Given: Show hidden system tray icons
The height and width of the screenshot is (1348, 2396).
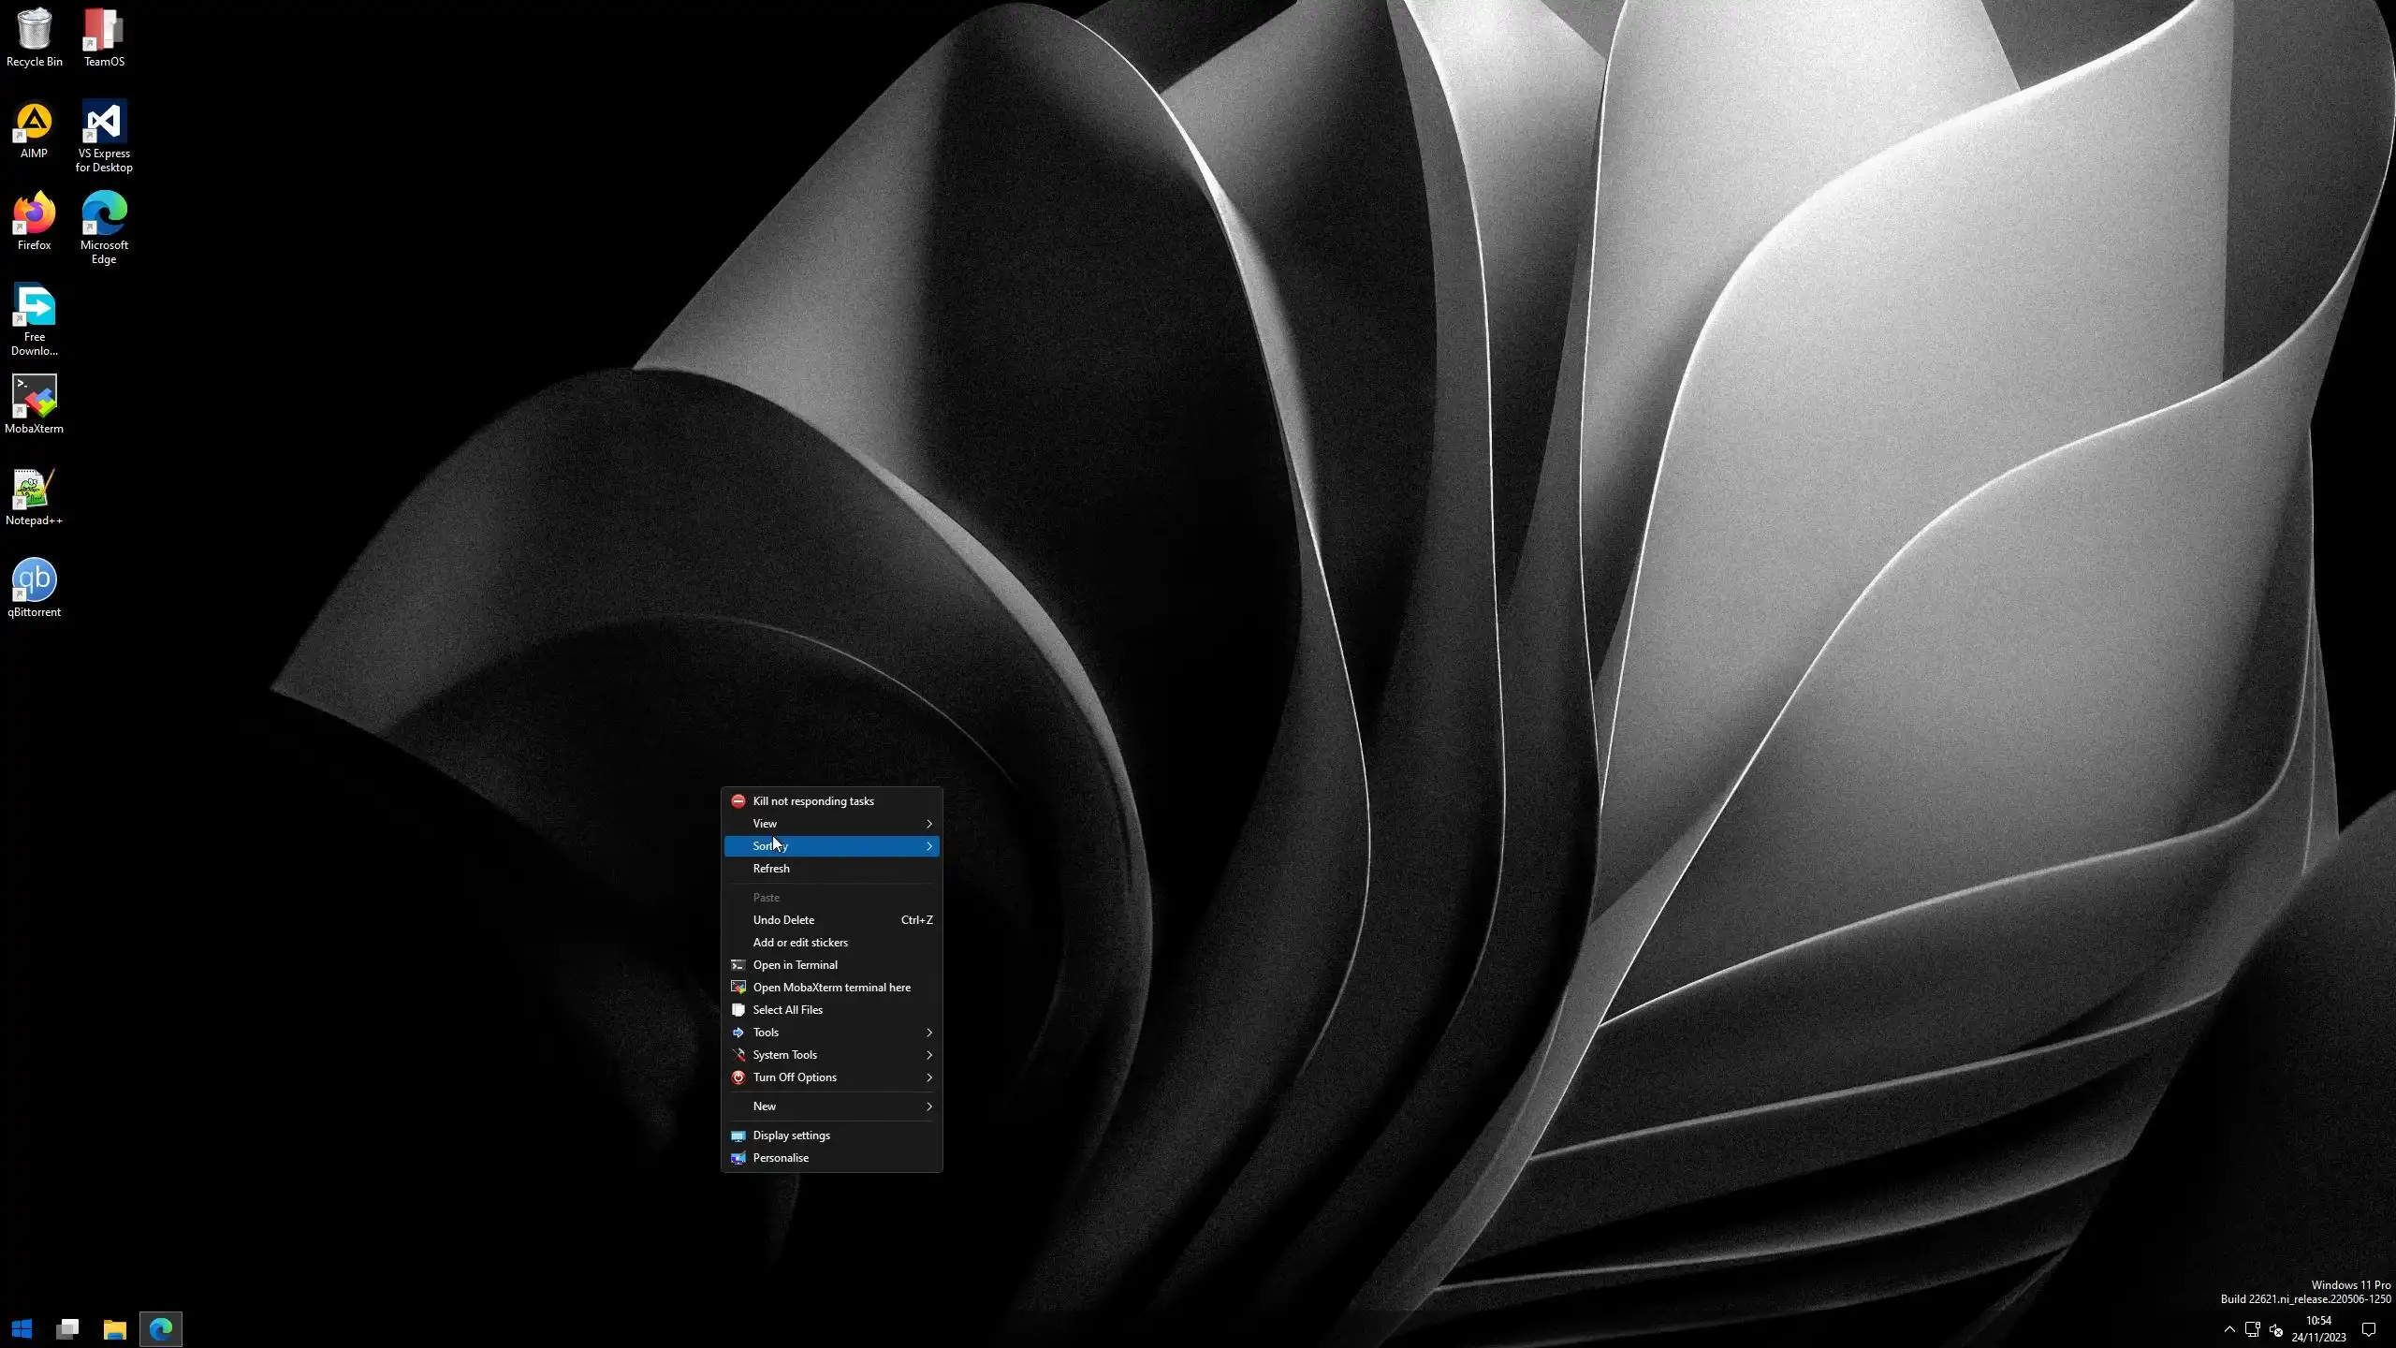Looking at the screenshot, I should click(x=2229, y=1329).
